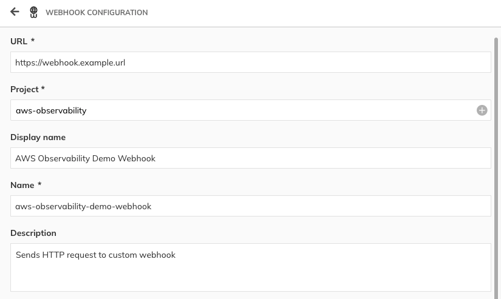Click the Project field label

point(24,89)
